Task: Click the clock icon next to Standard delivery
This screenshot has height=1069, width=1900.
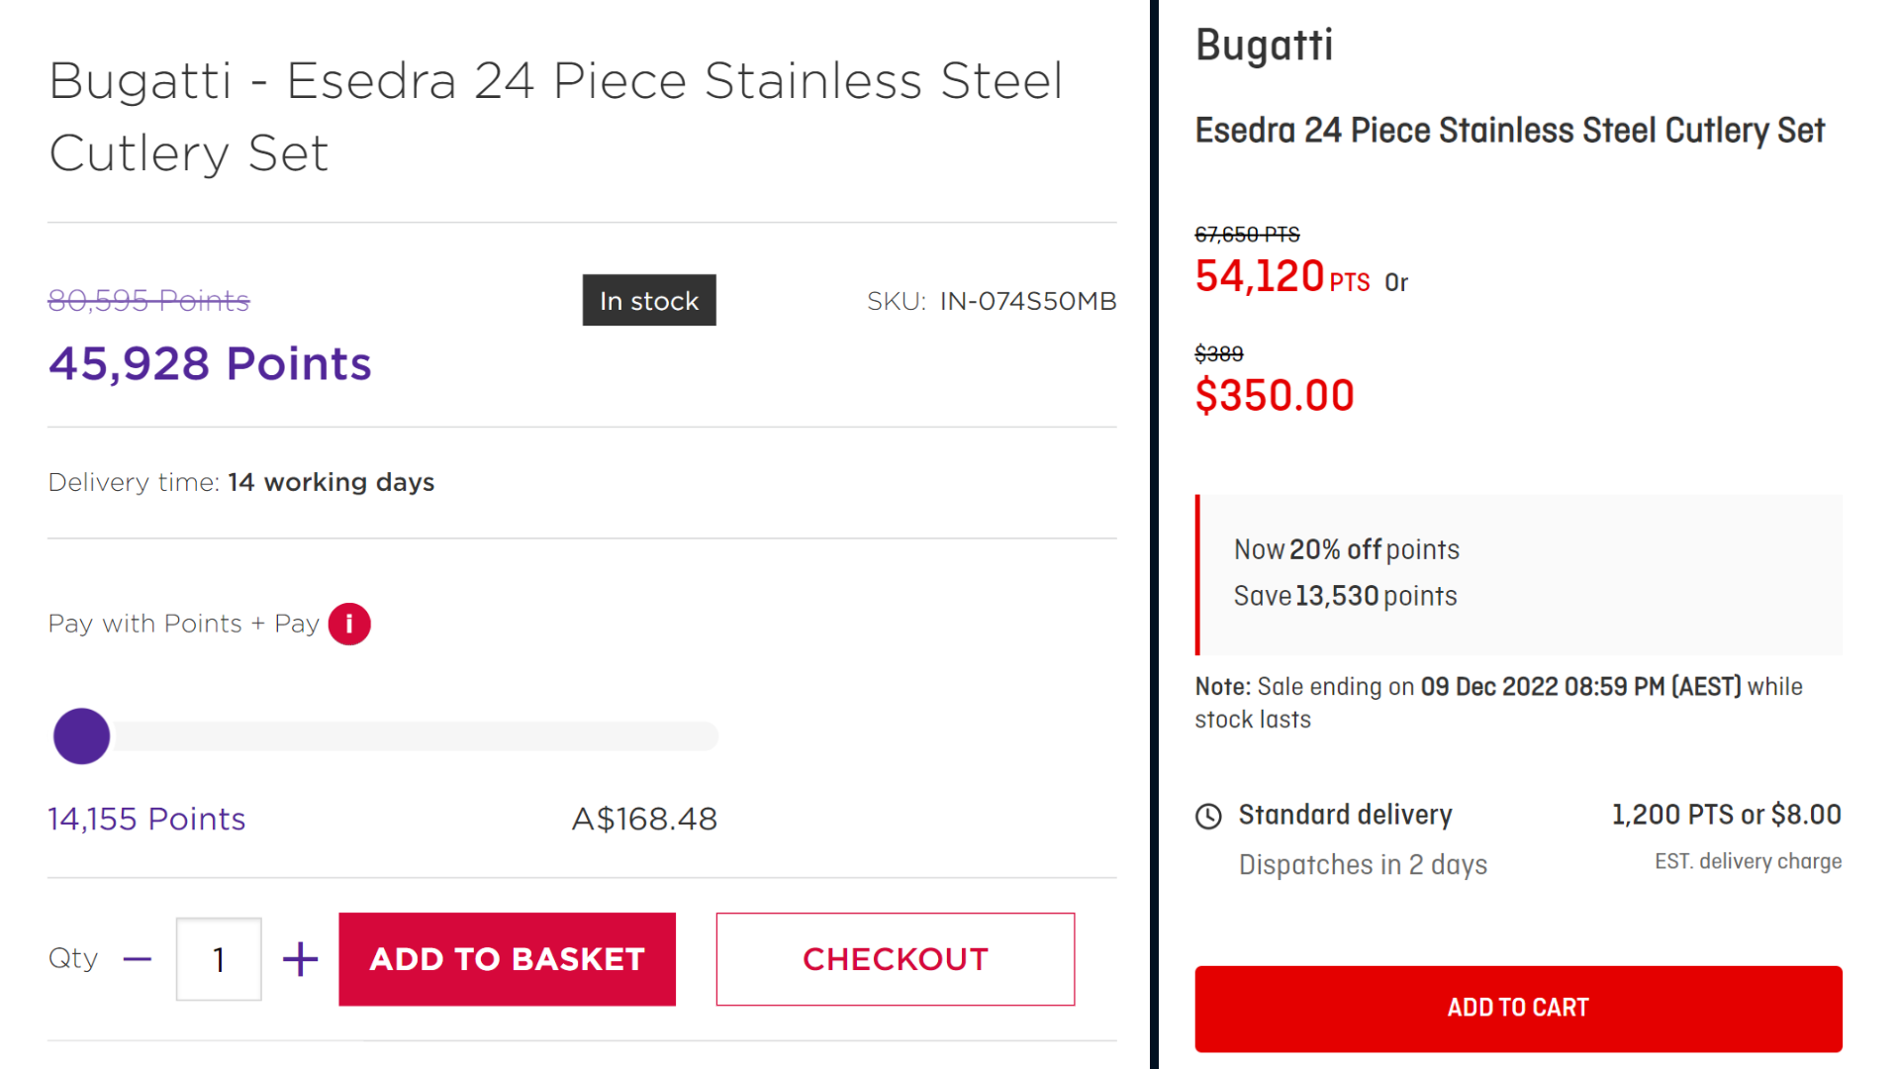Action: click(x=1208, y=816)
